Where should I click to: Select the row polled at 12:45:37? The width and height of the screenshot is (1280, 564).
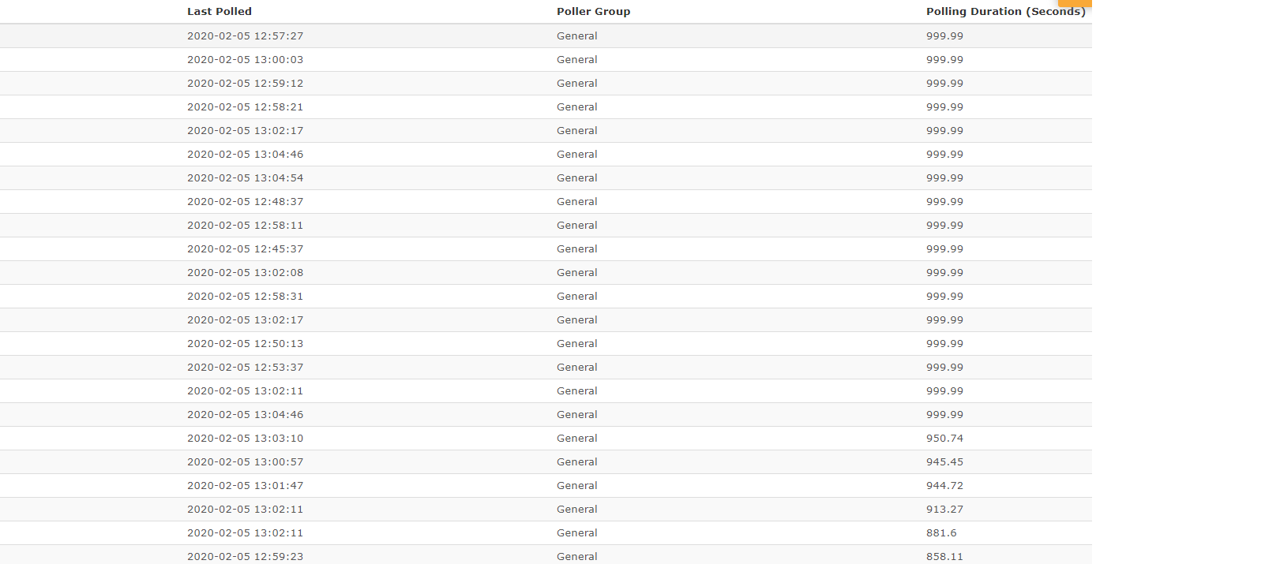pyautogui.click(x=546, y=249)
